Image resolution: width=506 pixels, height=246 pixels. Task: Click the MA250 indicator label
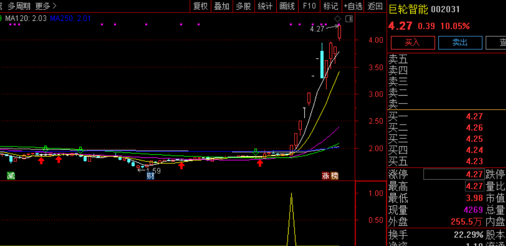[70, 19]
